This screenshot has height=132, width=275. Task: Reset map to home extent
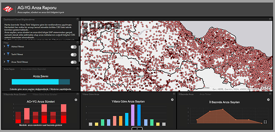tap(85, 38)
